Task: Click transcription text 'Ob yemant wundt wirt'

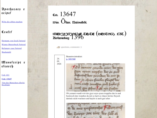Action: [x=93, y=96]
